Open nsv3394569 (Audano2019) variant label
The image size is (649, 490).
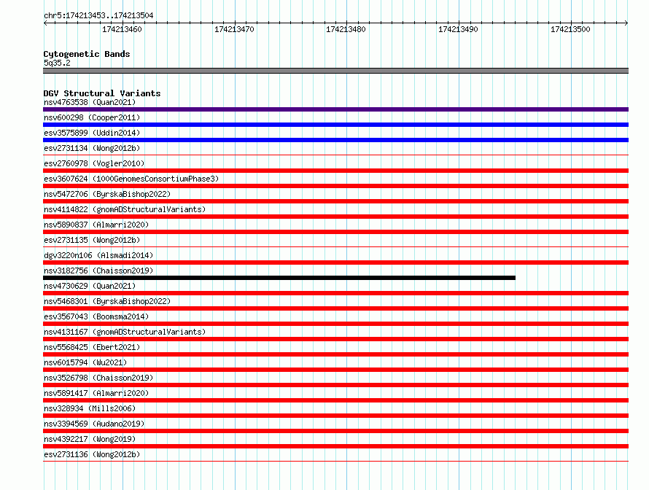(94, 424)
